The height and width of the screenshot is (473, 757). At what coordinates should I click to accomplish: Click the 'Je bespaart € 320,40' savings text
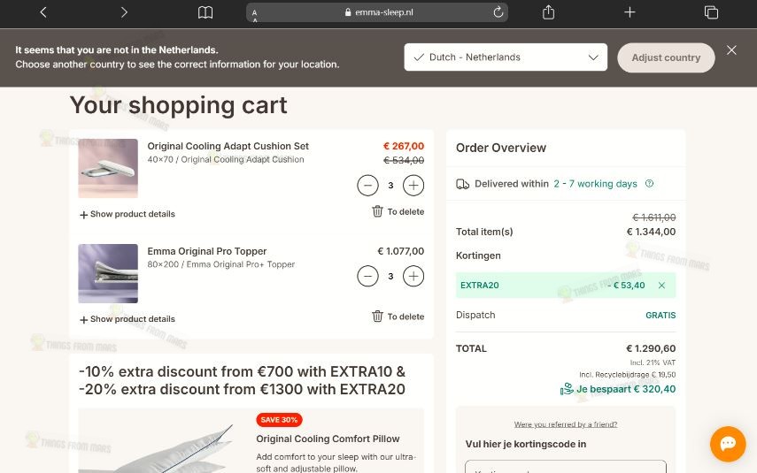[x=626, y=389]
